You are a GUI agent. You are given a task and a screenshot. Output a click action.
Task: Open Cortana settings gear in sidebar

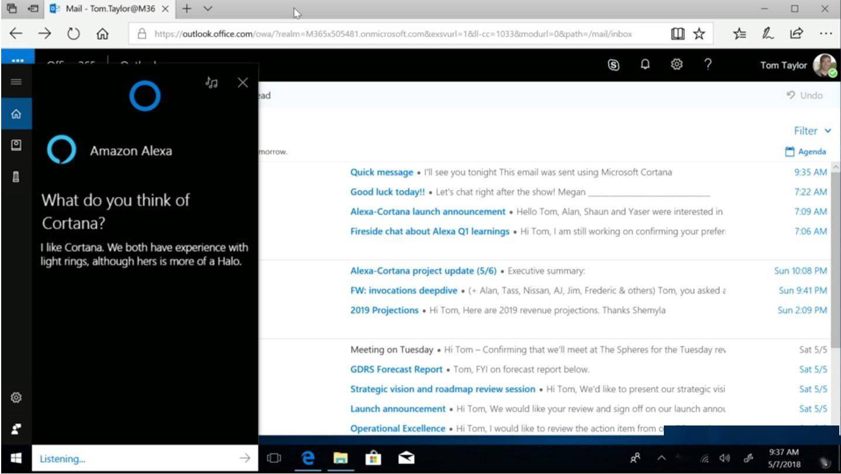click(16, 397)
